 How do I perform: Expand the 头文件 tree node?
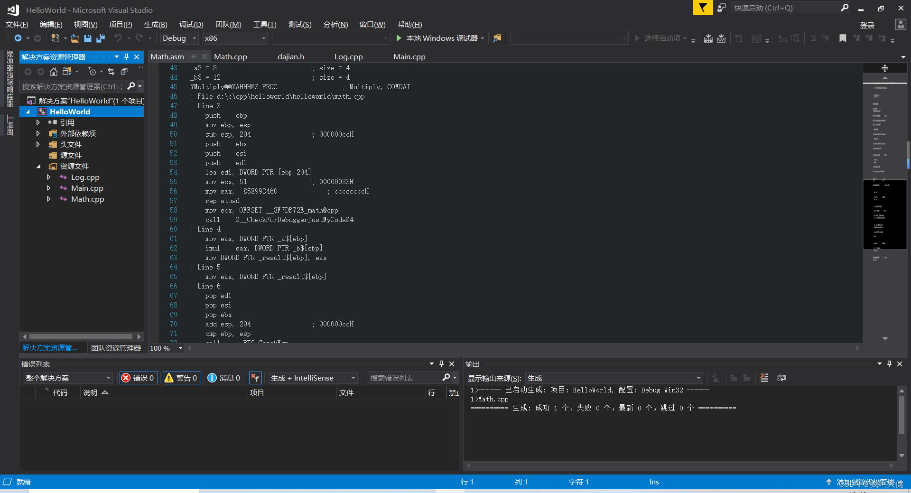[x=38, y=144]
